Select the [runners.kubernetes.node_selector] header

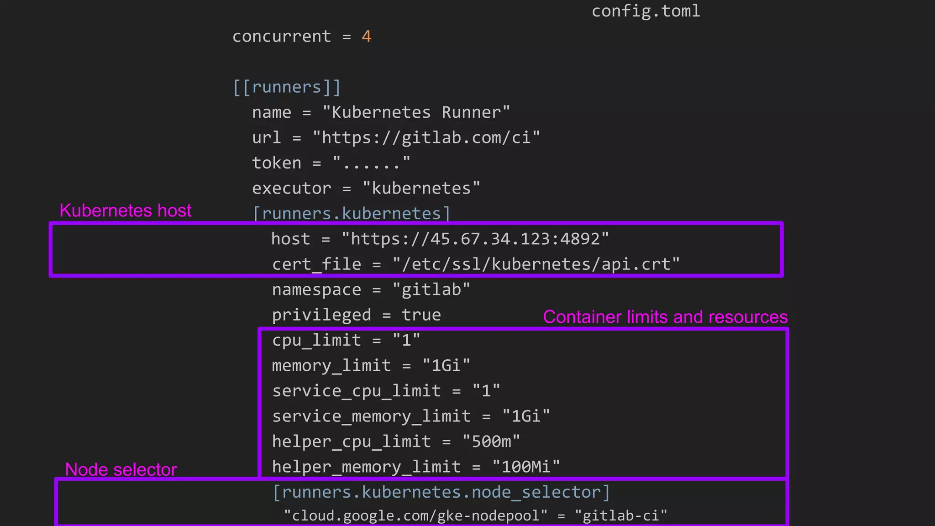441,492
